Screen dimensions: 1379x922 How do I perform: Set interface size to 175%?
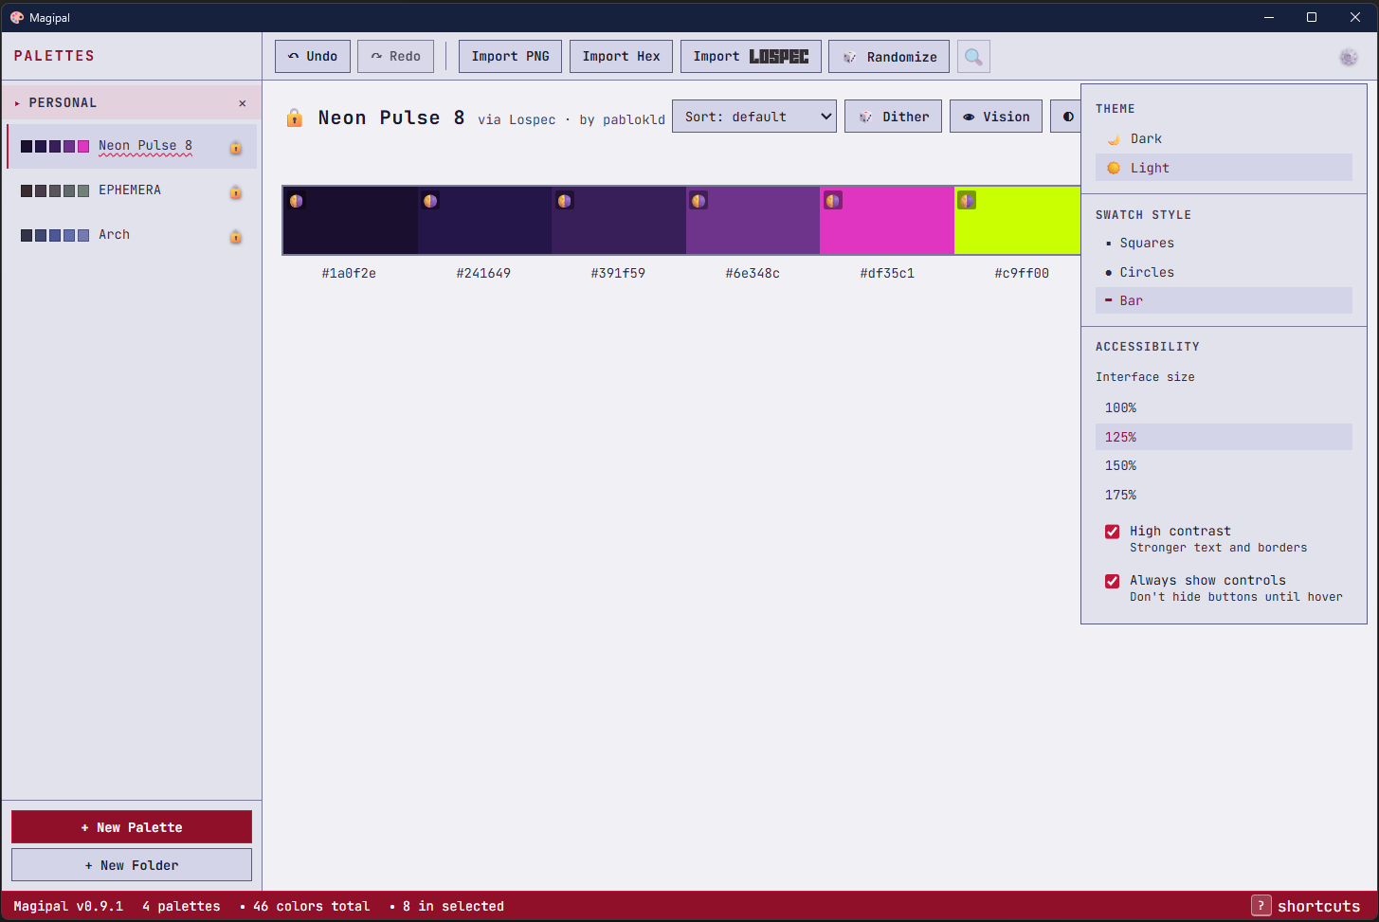[x=1224, y=495]
